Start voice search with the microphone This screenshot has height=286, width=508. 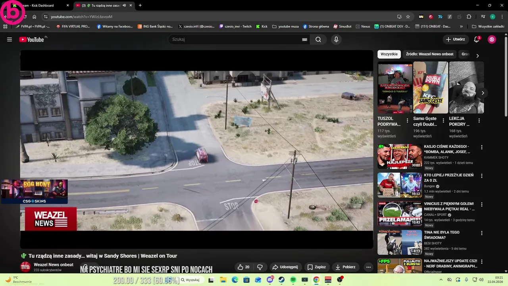point(336,39)
